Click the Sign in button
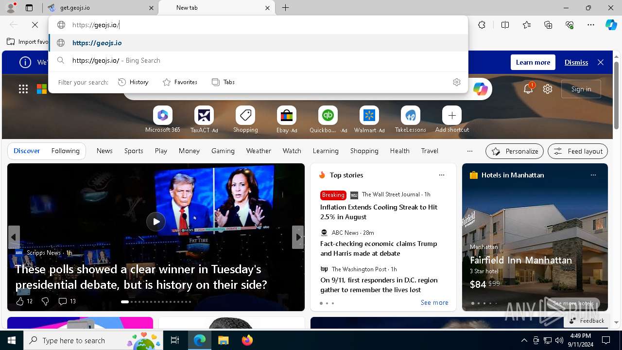 pyautogui.click(x=581, y=89)
